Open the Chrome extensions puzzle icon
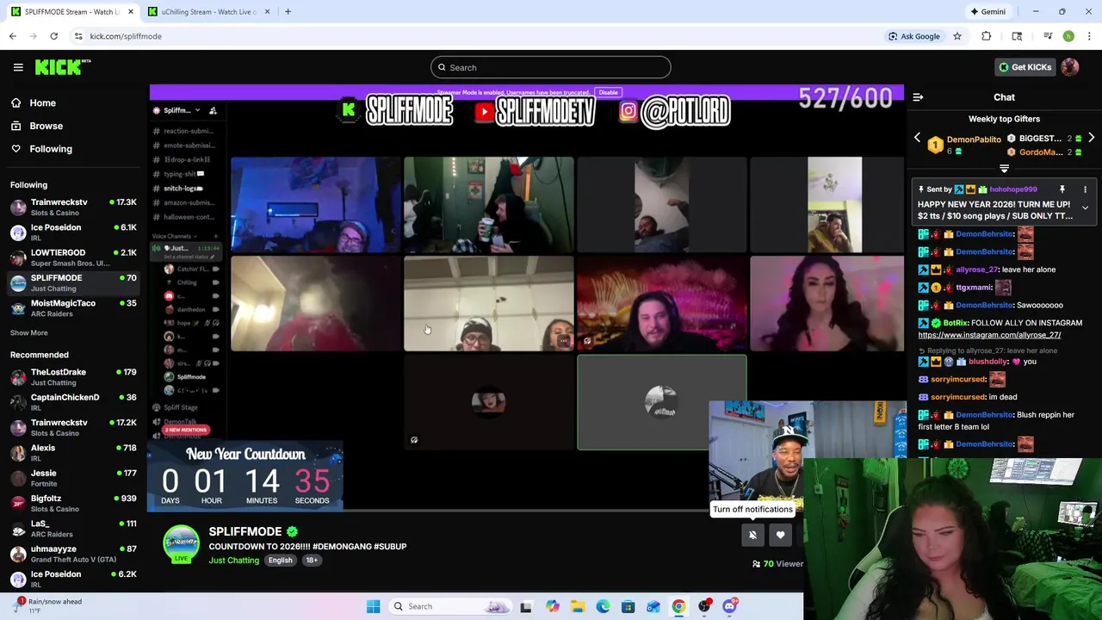This screenshot has height=620, width=1102. (987, 36)
